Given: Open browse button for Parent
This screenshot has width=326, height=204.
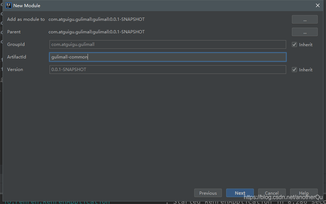Looking at the screenshot, I should 304,32.
